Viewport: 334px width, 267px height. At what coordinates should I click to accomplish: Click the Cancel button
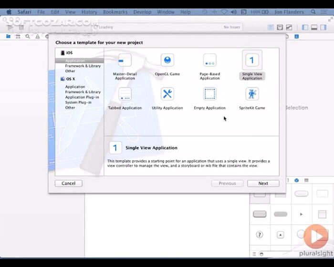[x=68, y=183]
